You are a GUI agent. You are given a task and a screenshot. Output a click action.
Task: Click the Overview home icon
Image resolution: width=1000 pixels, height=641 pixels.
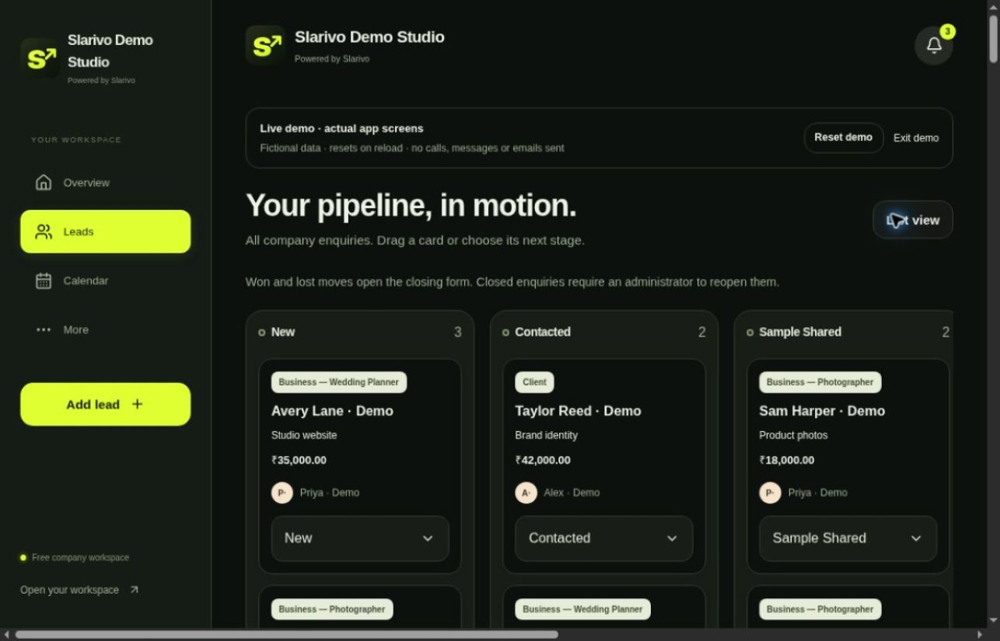(44, 183)
